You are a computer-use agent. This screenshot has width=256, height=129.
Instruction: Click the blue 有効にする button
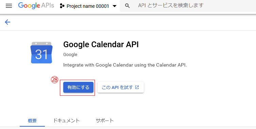coord(79,87)
